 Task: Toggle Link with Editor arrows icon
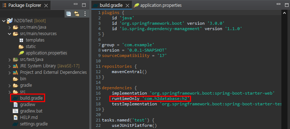point(77,14)
